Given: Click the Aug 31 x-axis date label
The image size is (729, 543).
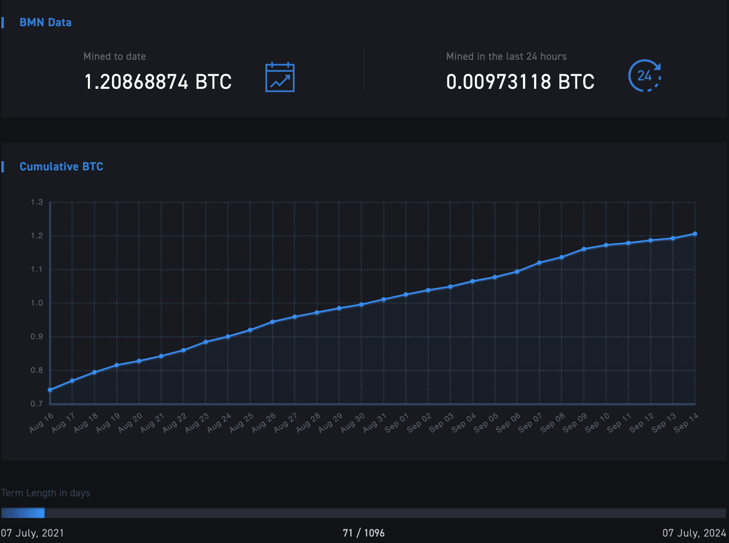Looking at the screenshot, I should pos(375,423).
